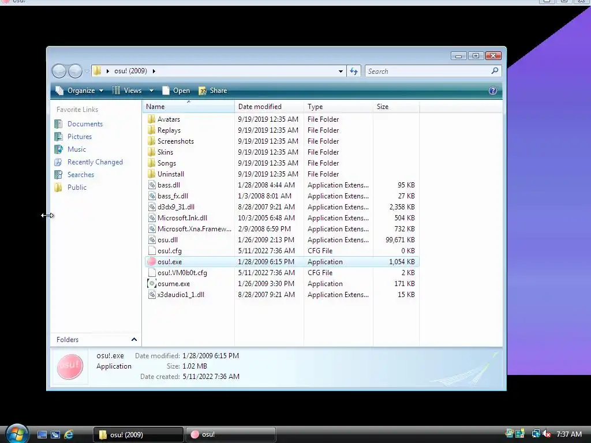Click osu! (2009) in address breadcrumb
Image resolution: width=591 pixels, height=443 pixels.
point(130,71)
